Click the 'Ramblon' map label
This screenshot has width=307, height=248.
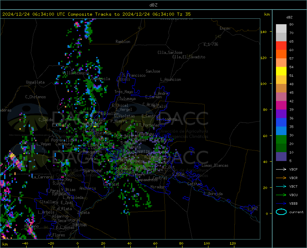[x=123, y=42]
